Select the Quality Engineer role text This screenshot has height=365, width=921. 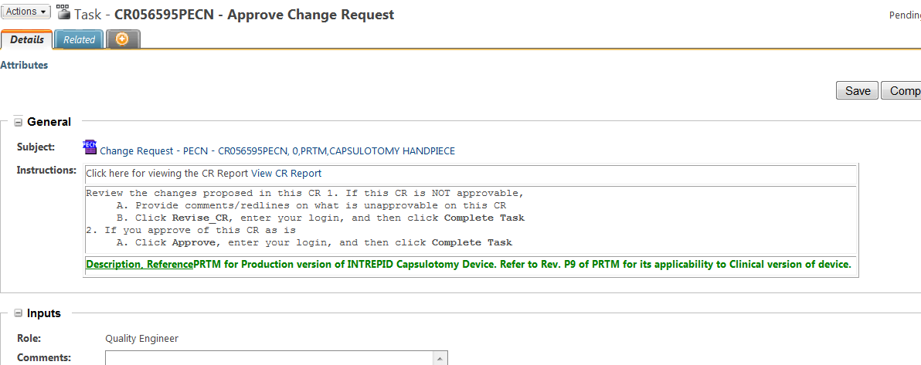pos(141,339)
